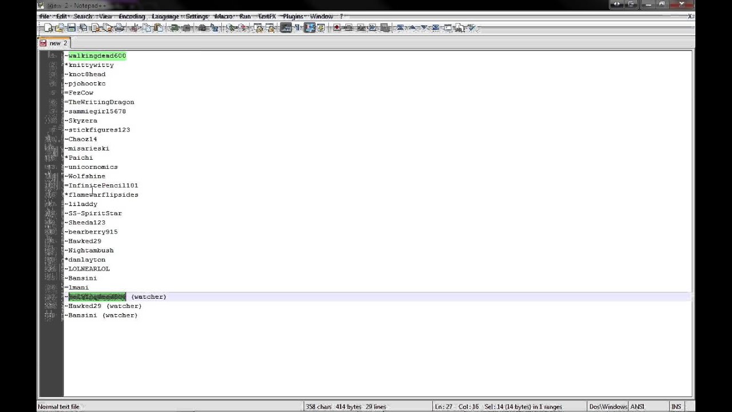Click the Close All toolbar icon
The width and height of the screenshot is (732, 412).
[x=107, y=27]
